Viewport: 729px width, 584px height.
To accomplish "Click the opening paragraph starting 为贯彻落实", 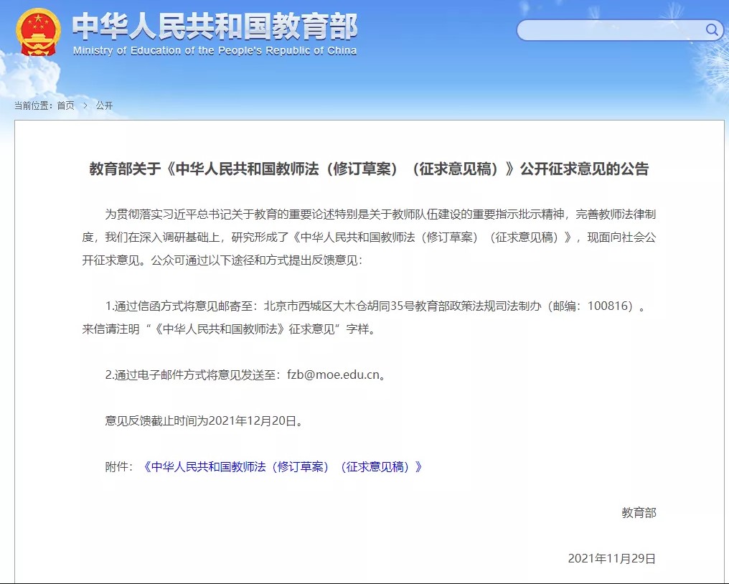I will pyautogui.click(x=369, y=237).
